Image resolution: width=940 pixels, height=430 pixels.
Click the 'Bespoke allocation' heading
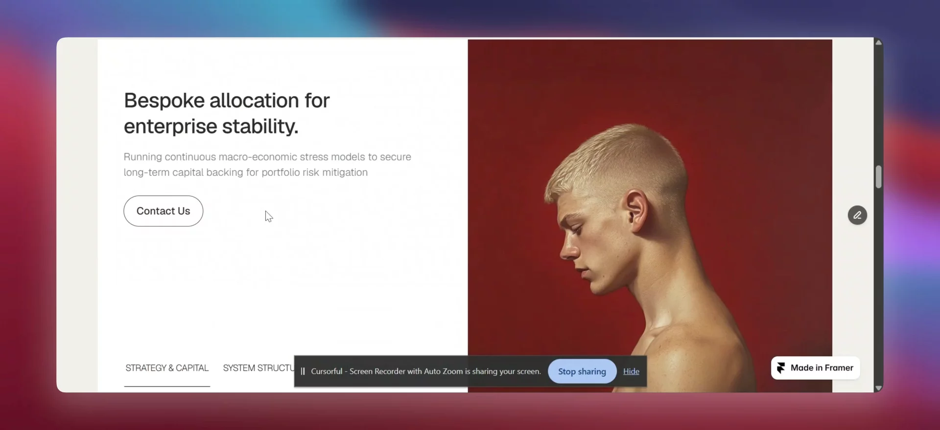click(x=227, y=113)
